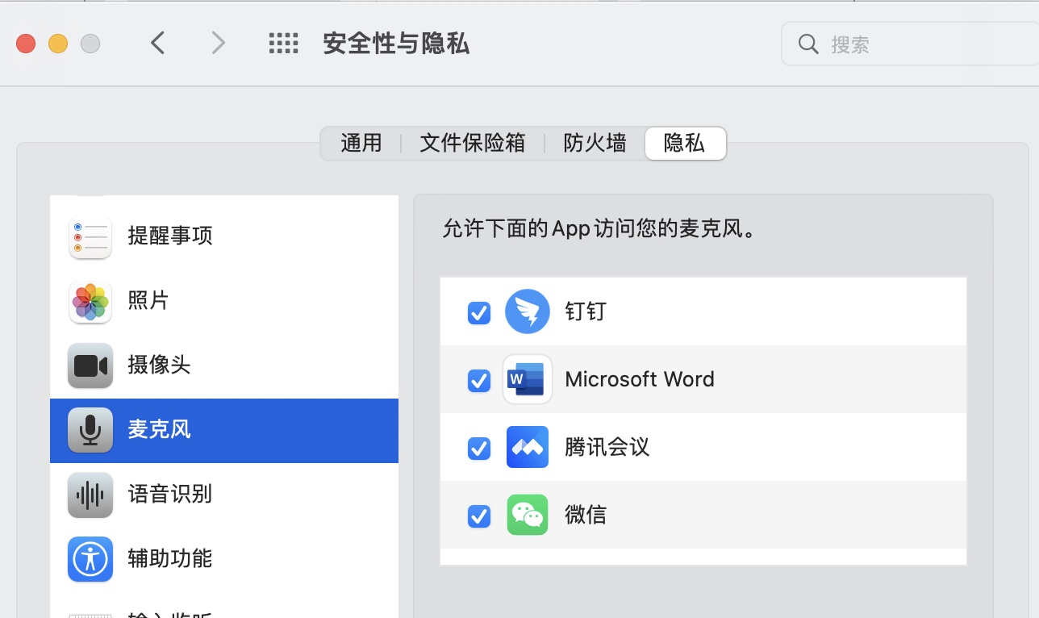Viewport: 1039px width, 618px height.
Task: Select 麦克风 in the privacy list
Action: click(224, 430)
